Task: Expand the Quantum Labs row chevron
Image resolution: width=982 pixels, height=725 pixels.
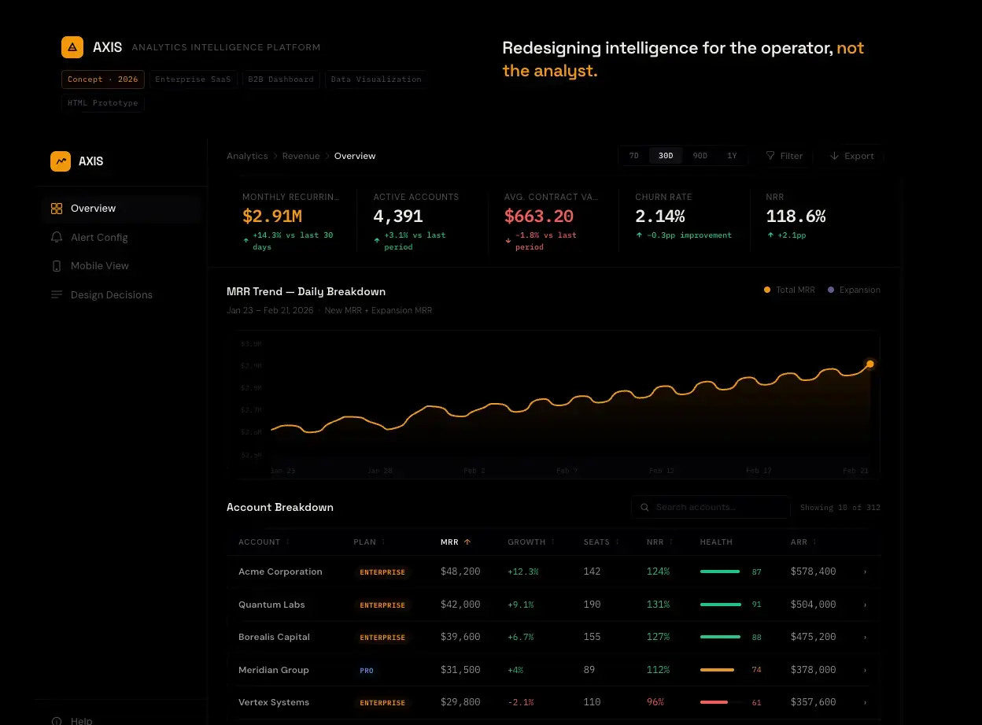Action: point(865,605)
